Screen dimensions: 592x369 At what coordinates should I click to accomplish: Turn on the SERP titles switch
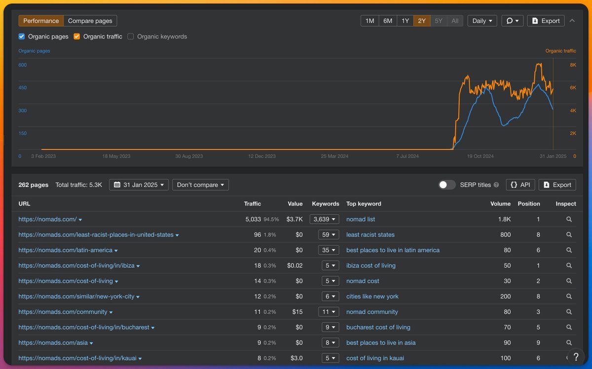click(447, 184)
